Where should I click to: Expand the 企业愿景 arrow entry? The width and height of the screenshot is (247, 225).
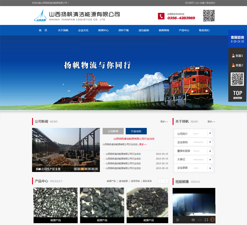tap(210, 168)
